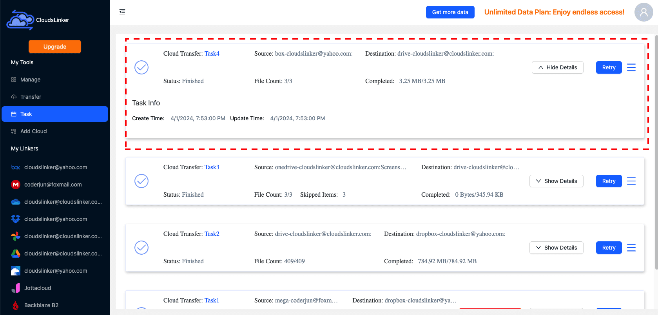Select the Task menu item

55,114
